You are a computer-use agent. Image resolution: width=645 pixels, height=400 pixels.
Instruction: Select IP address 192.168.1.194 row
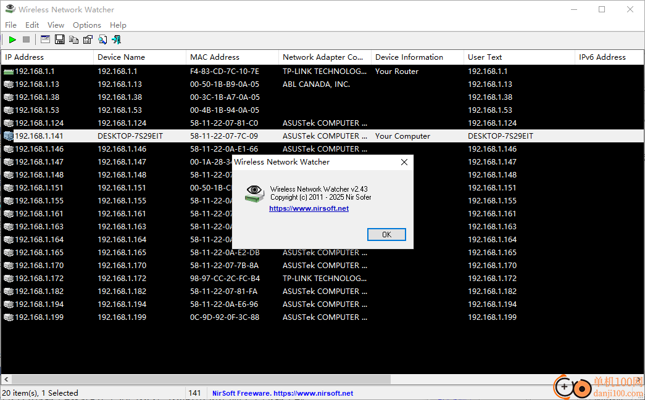click(x=39, y=304)
